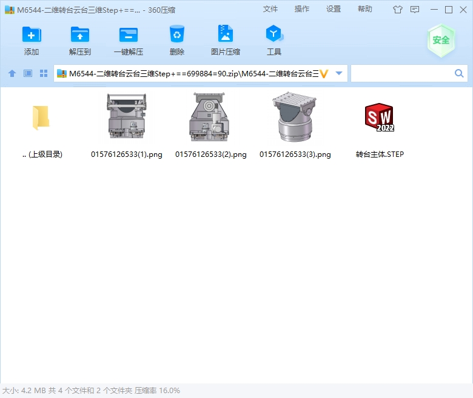Click the status bar text 压缩率 16.0%
This screenshot has height=398, width=473.
pyautogui.click(x=157, y=391)
